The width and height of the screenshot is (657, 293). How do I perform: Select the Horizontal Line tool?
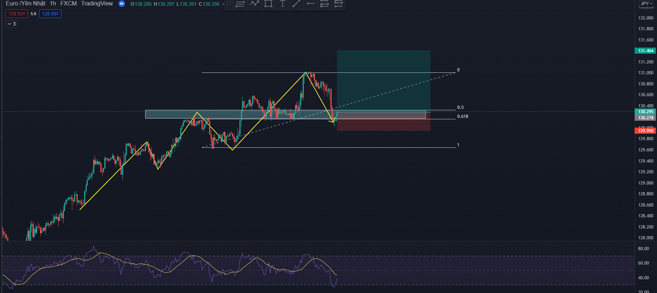(x=310, y=4)
